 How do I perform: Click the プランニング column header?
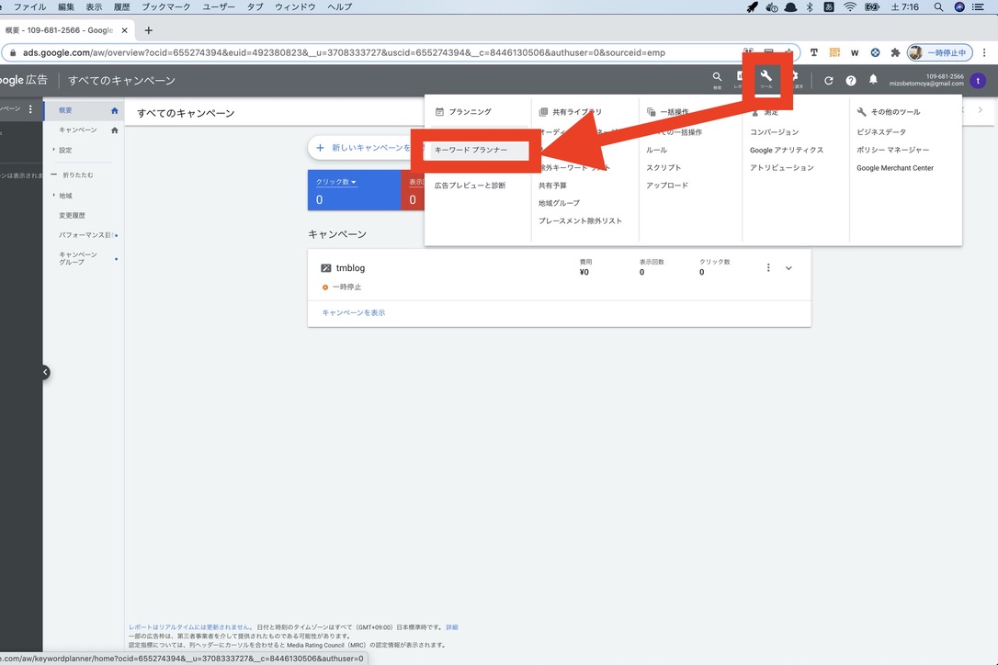470,111
